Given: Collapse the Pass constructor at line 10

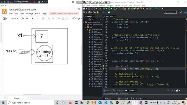Looking at the screenshot, I should (x=108, y=22).
